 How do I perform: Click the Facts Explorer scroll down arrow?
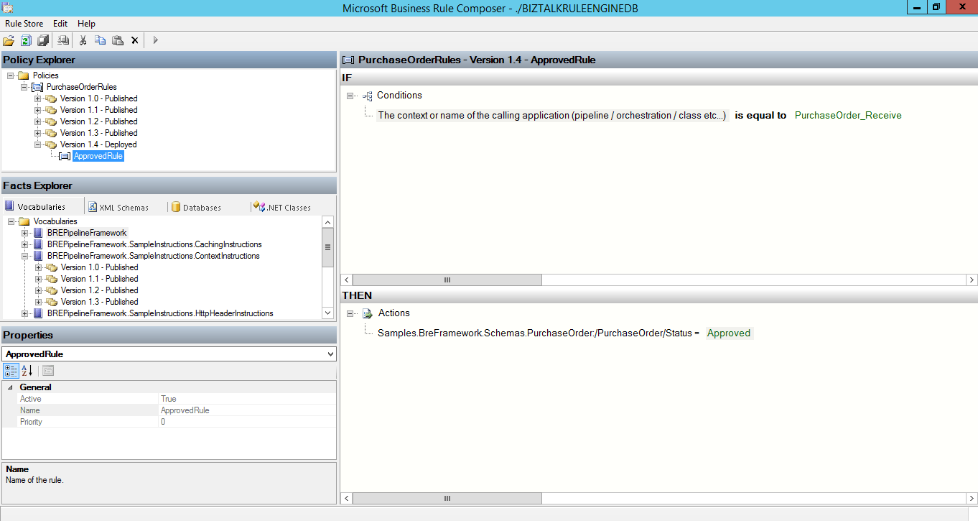(x=328, y=313)
